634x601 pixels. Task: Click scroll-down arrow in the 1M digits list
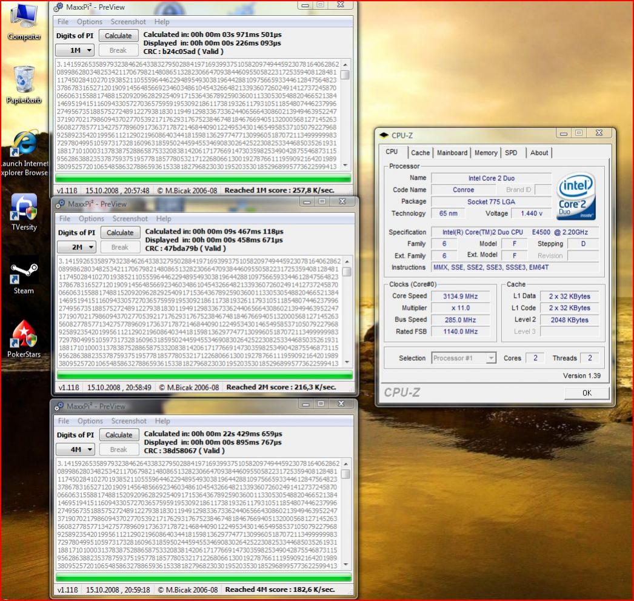pyautogui.click(x=345, y=165)
